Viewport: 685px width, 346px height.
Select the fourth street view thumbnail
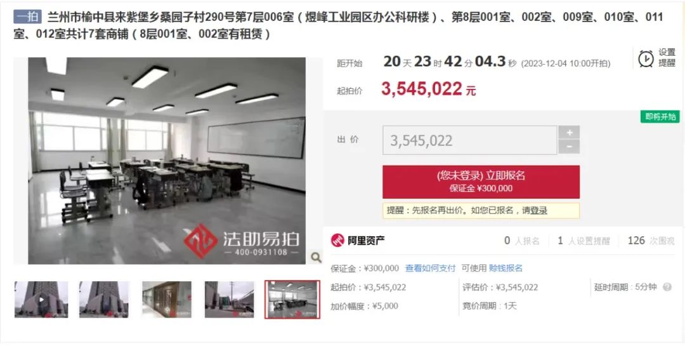click(230, 300)
